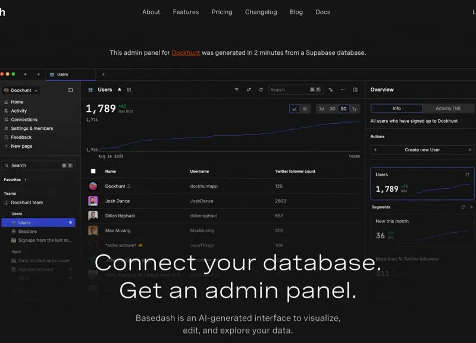
Task: Toggle the line chart view button
Action: pyautogui.click(x=295, y=109)
